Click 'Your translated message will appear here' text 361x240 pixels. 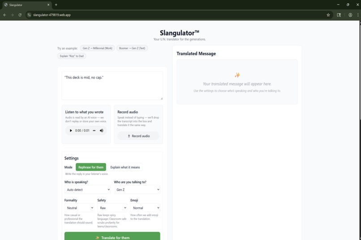[x=237, y=84]
